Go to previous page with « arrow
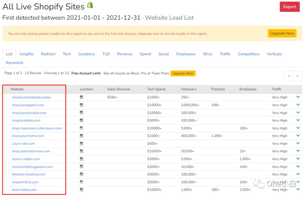This screenshot has width=306, height=197. click(x=289, y=76)
